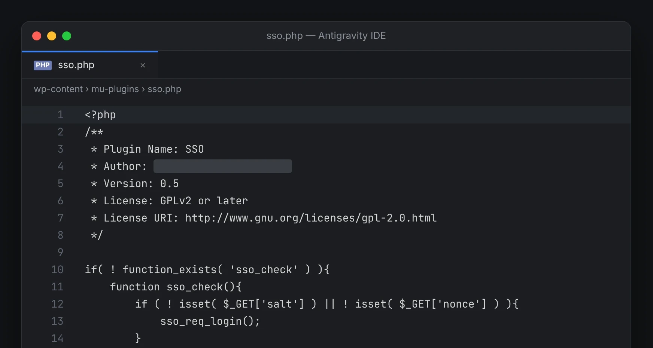Click the PHP file type badge
653x348 pixels.
43,65
